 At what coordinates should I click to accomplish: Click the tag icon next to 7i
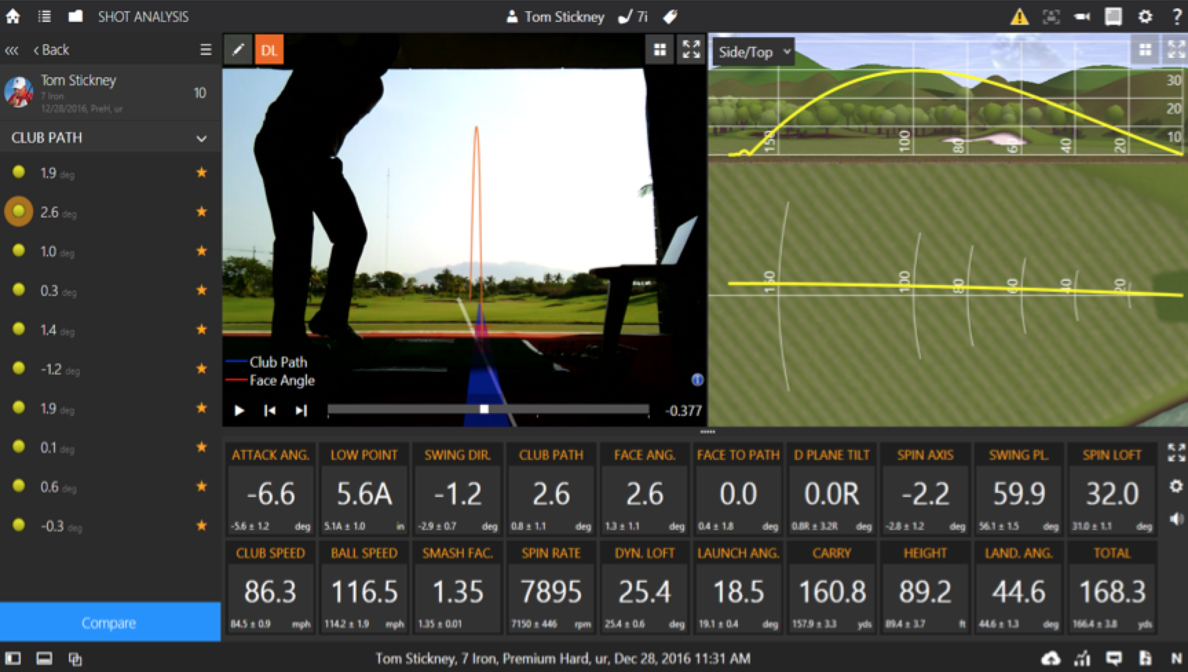[x=670, y=17]
